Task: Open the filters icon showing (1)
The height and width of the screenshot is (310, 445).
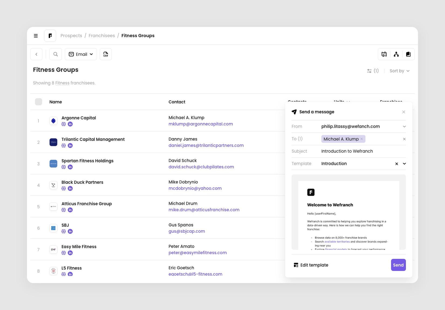Action: pos(373,71)
